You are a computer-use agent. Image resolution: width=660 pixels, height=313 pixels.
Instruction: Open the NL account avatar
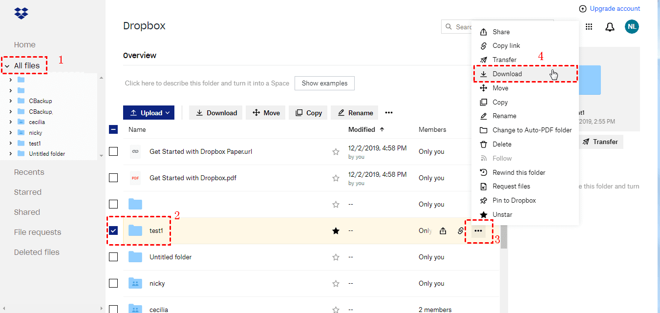pos(632,26)
